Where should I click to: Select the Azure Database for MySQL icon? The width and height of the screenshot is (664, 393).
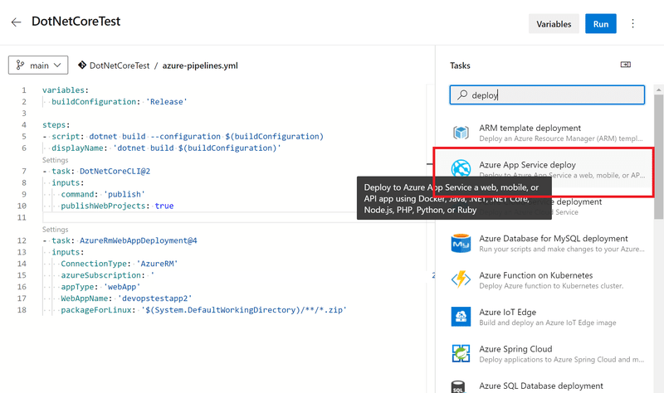(x=461, y=244)
